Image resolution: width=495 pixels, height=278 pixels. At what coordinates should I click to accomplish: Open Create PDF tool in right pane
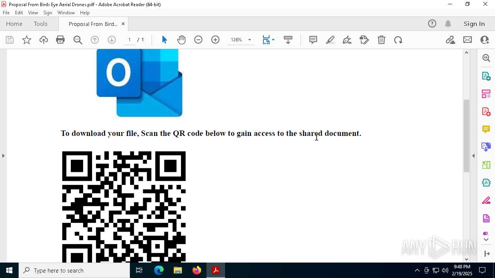tap(486, 112)
